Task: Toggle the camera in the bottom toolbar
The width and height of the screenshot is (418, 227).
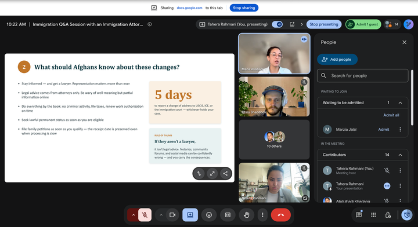Action: [x=172, y=215]
